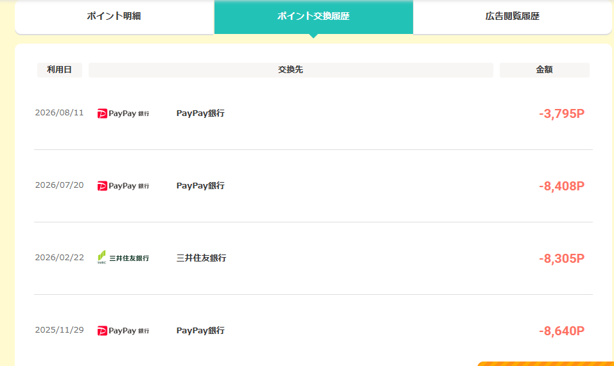Select the ポイント交換履歴 tab
Viewport: 614px width, 366px height.
313,17
